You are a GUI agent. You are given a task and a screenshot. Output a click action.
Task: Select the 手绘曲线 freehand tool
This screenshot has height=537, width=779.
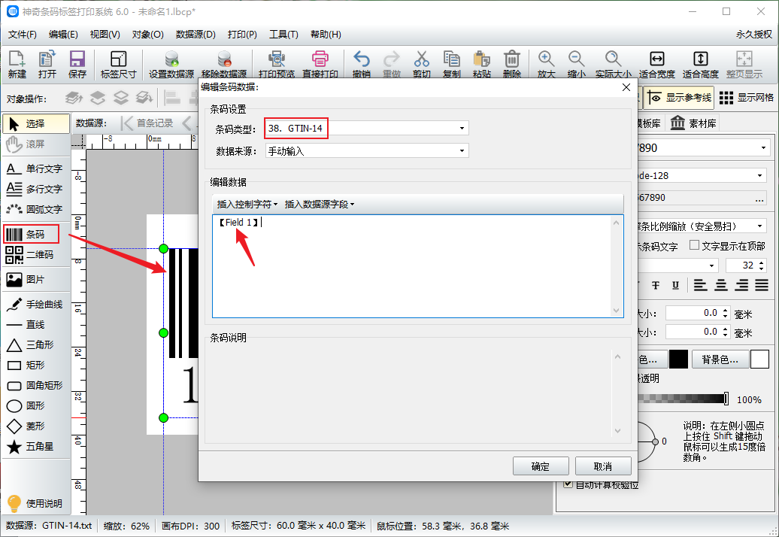coord(35,304)
